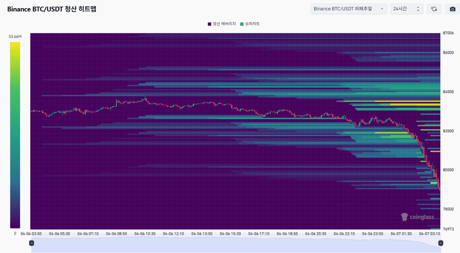Viewport: 460px width, 253px height.
Task: Click the Binance BTC/USDT 청산 히트맵 title
Action: point(52,9)
